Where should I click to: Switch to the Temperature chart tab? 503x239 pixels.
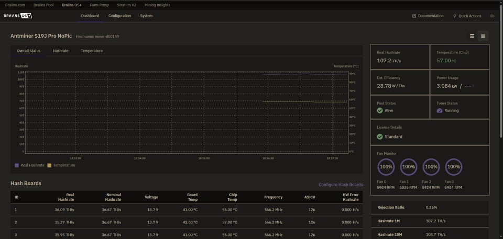(92, 51)
